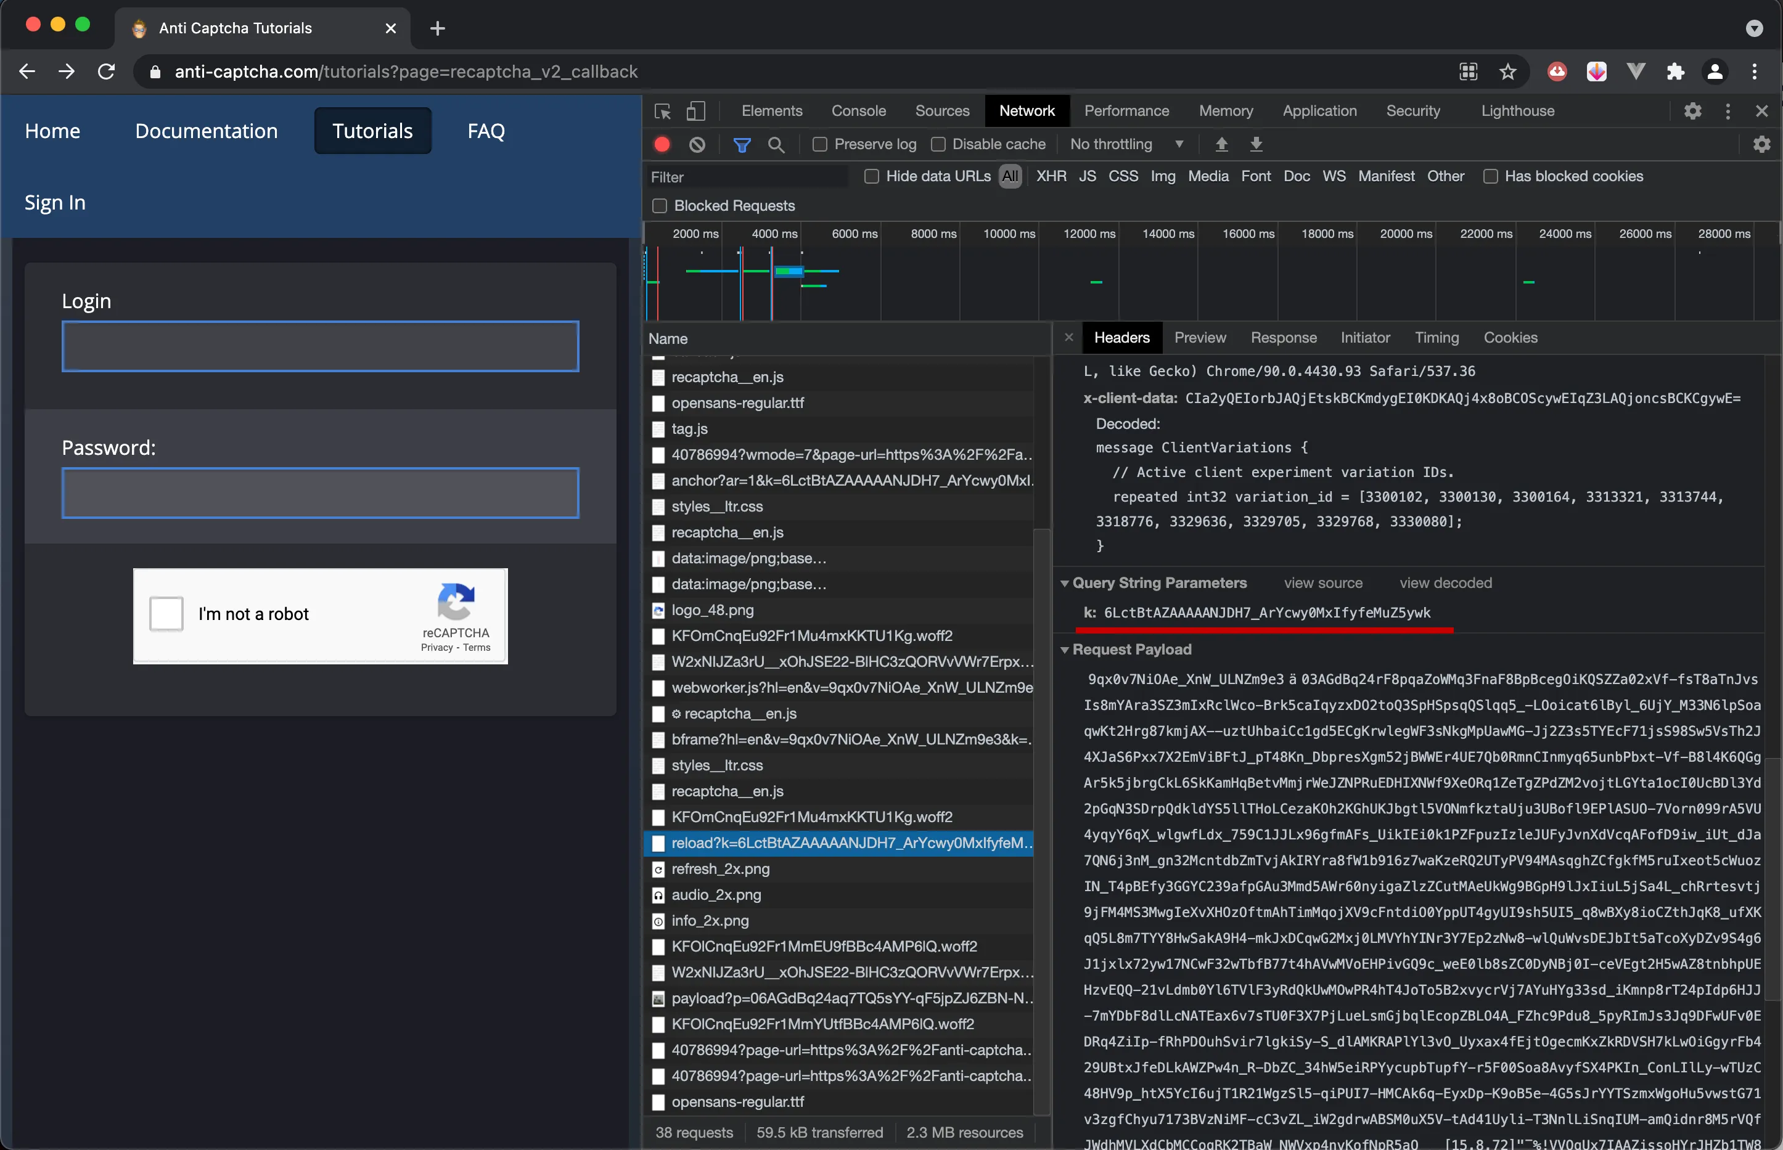This screenshot has height=1150, width=1783.
Task: Open the Chrome profile avatar
Action: click(x=1715, y=71)
